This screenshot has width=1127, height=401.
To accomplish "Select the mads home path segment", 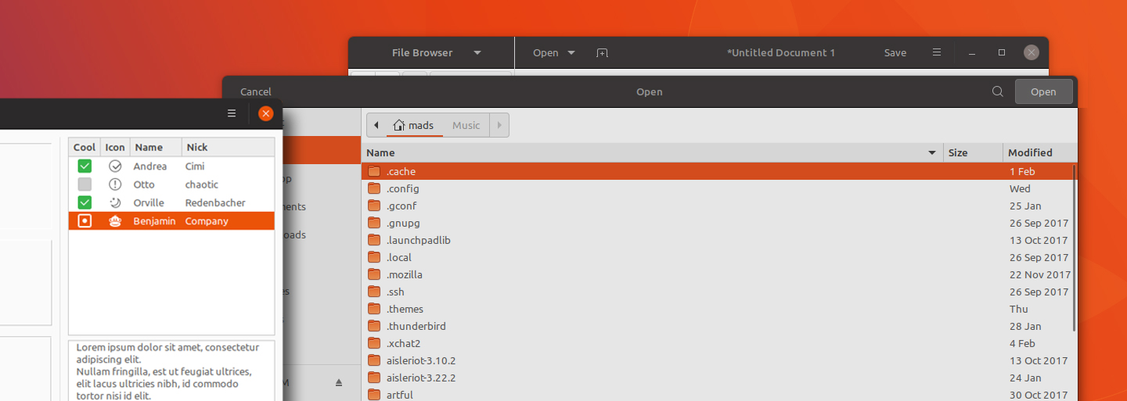I will (x=415, y=125).
